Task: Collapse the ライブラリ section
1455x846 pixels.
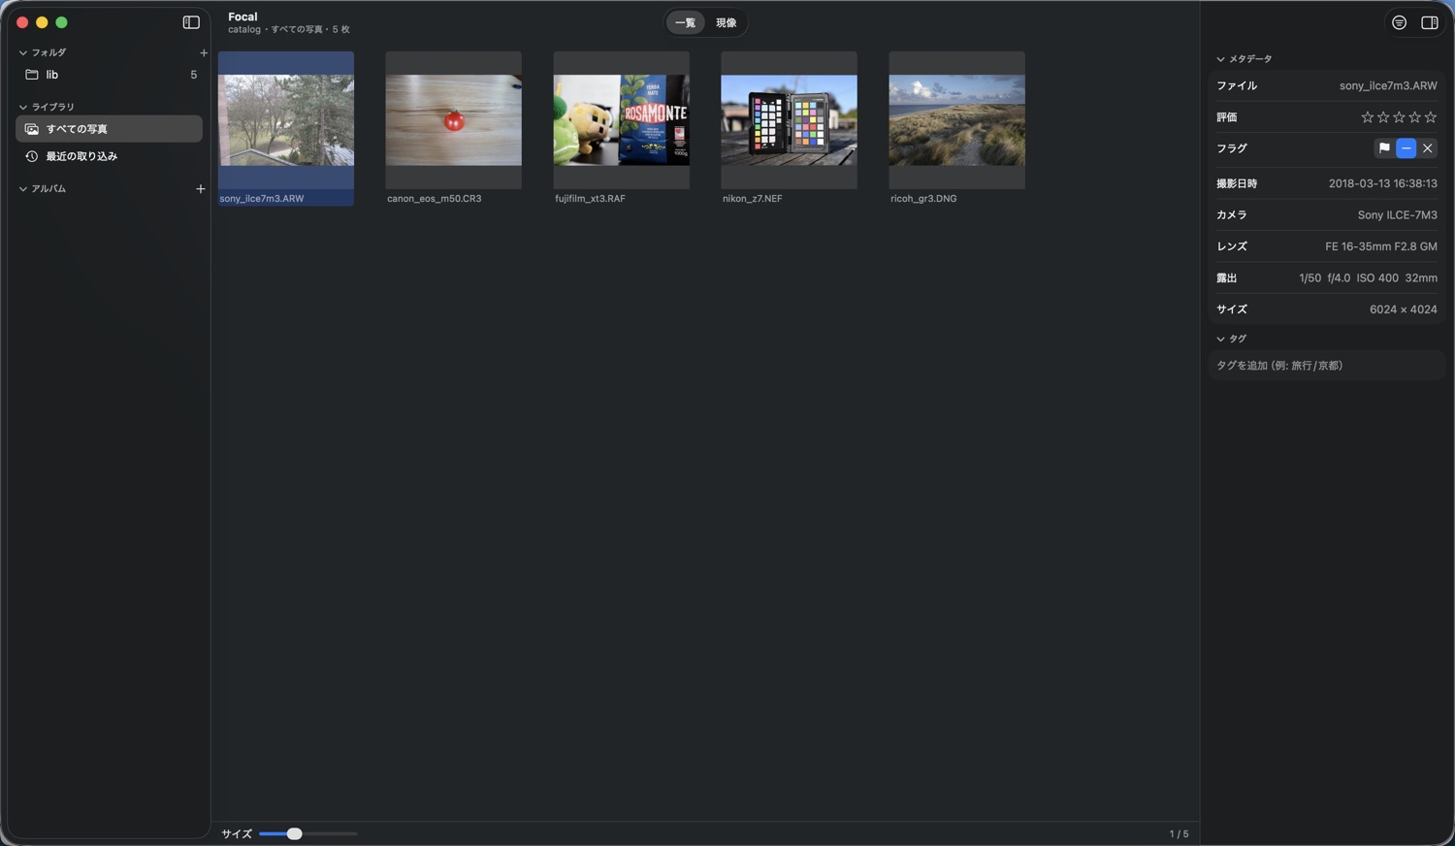Action: [23, 107]
